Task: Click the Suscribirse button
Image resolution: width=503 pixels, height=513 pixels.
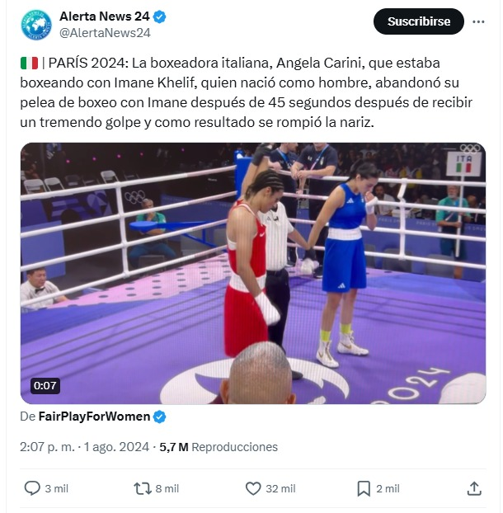Action: tap(419, 21)
